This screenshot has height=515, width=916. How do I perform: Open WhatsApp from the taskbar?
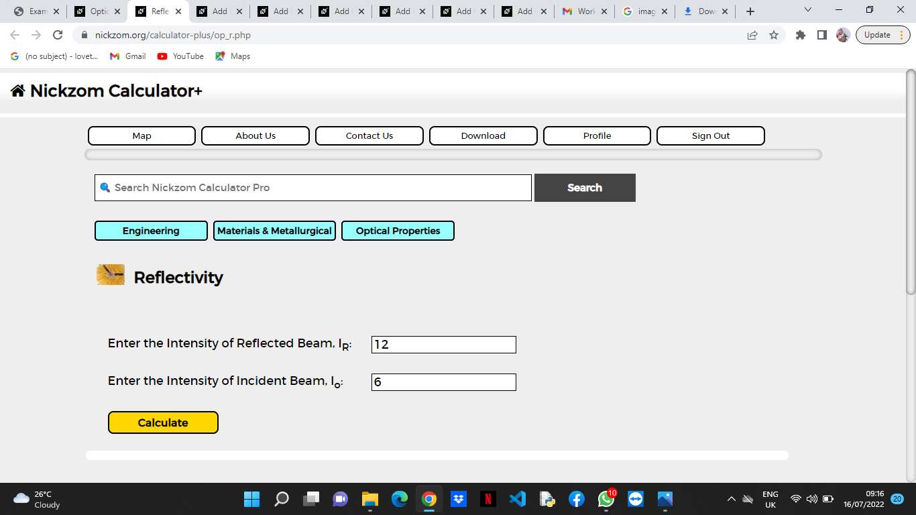[x=606, y=499]
